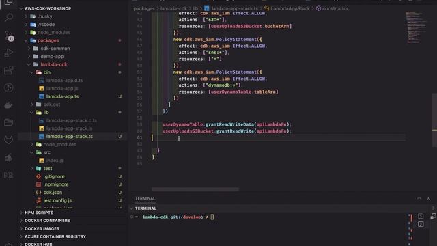Viewport: 437px width, 246px height.
Task: Click the index.js JavaScript file icon
Action: pyautogui.click(x=42, y=161)
